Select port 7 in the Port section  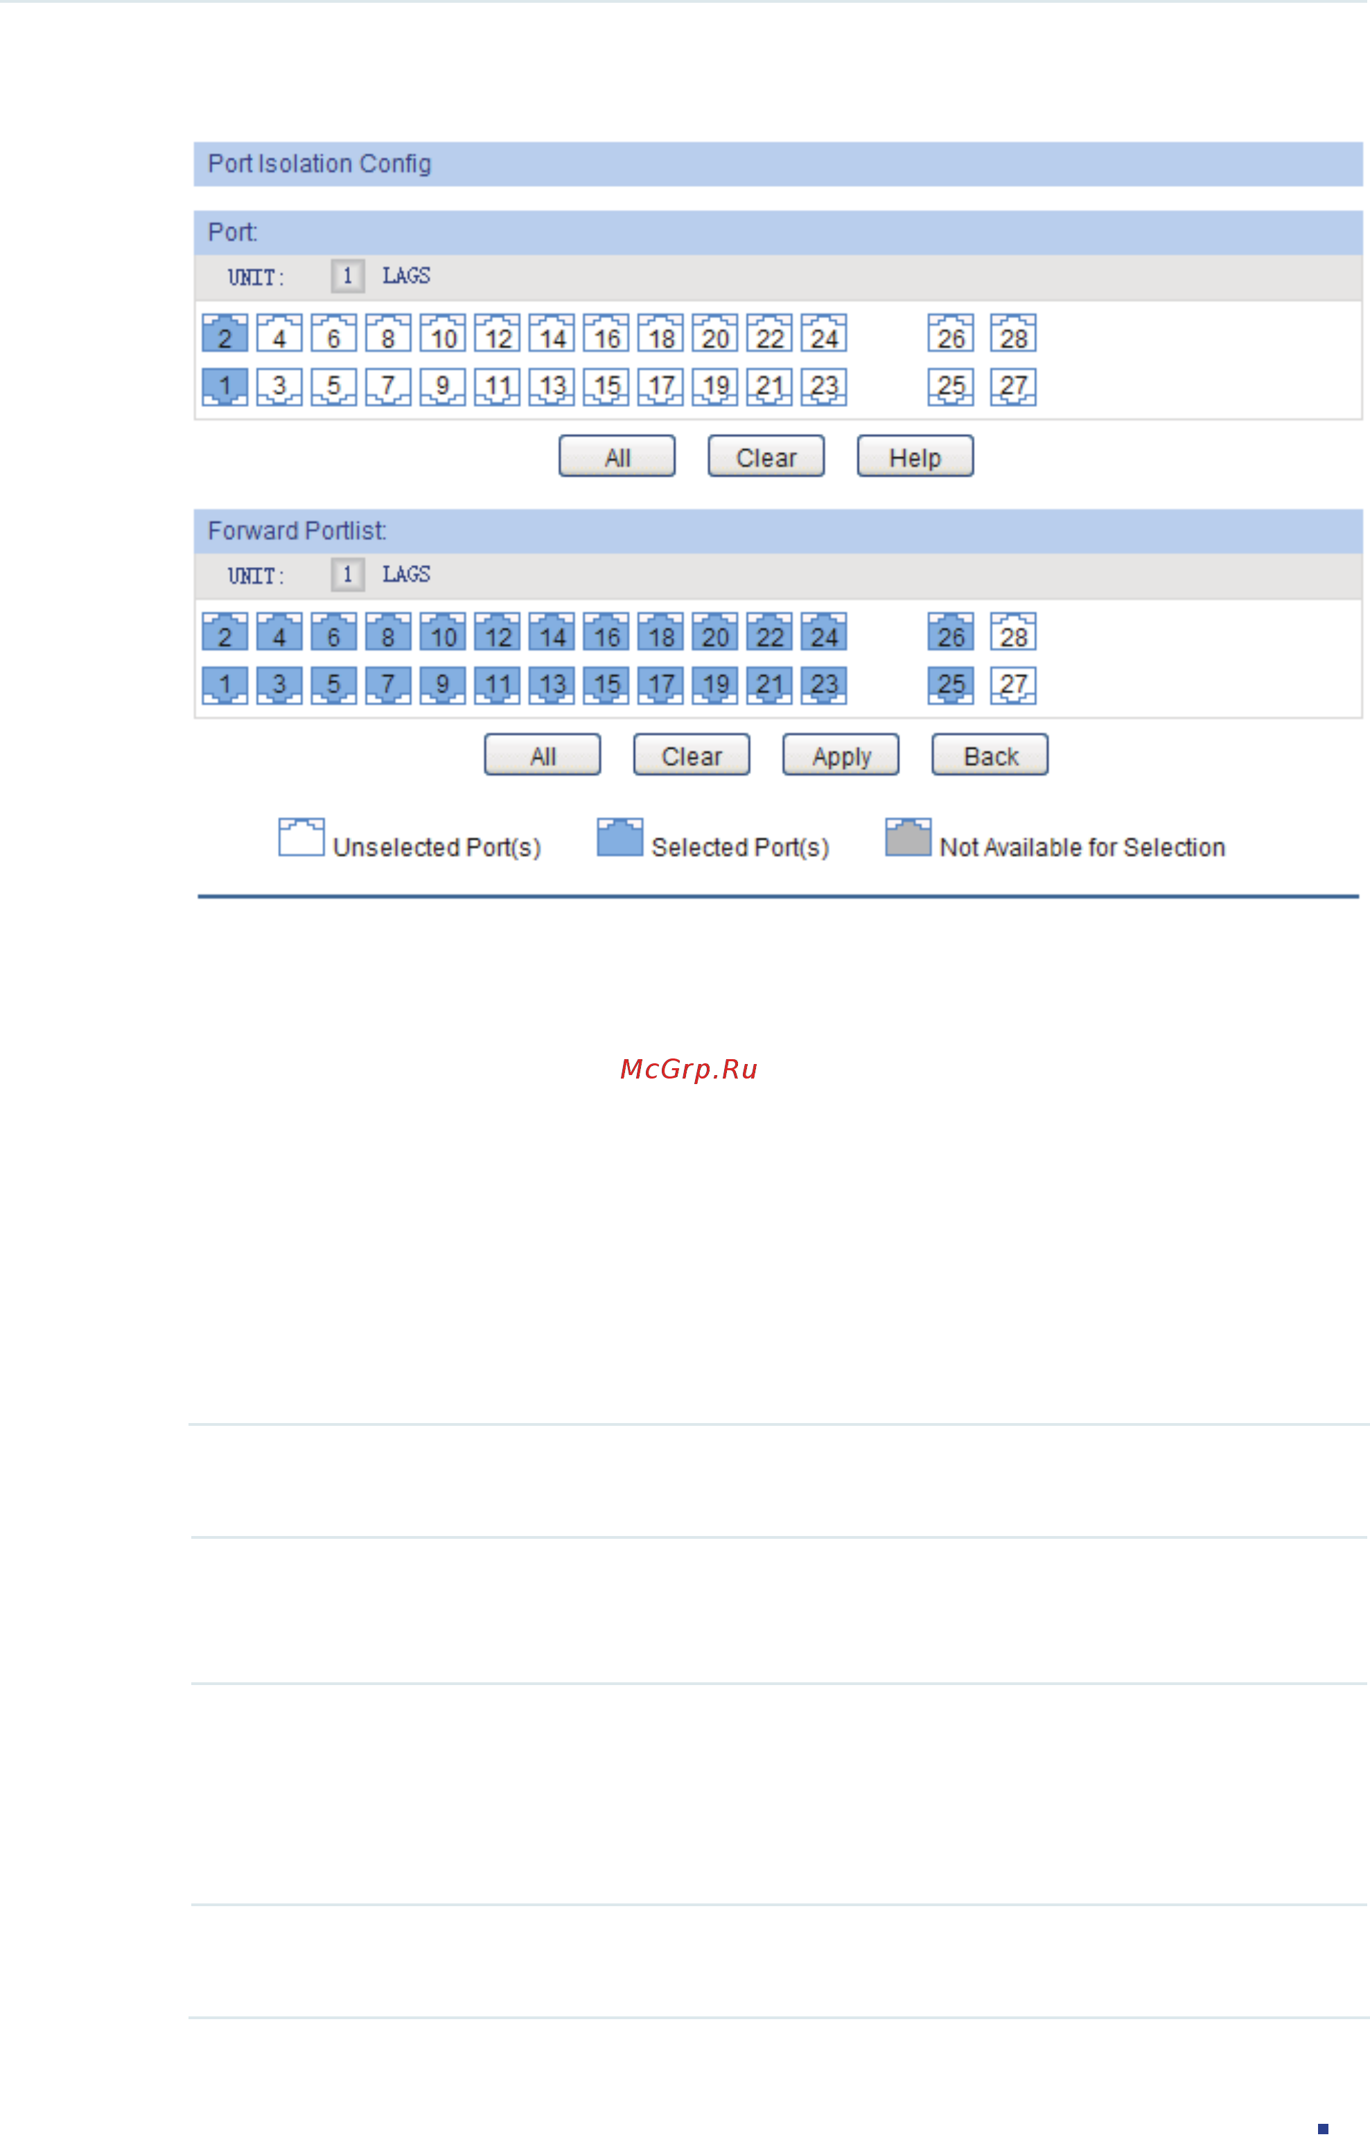tap(388, 387)
